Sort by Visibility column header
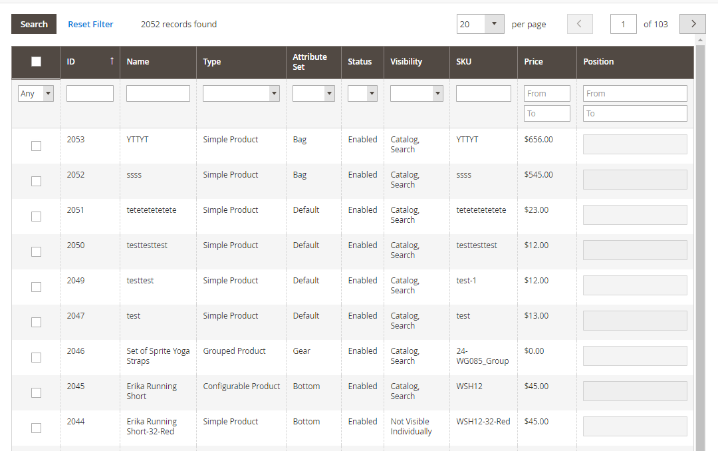The image size is (718, 451). click(417, 62)
